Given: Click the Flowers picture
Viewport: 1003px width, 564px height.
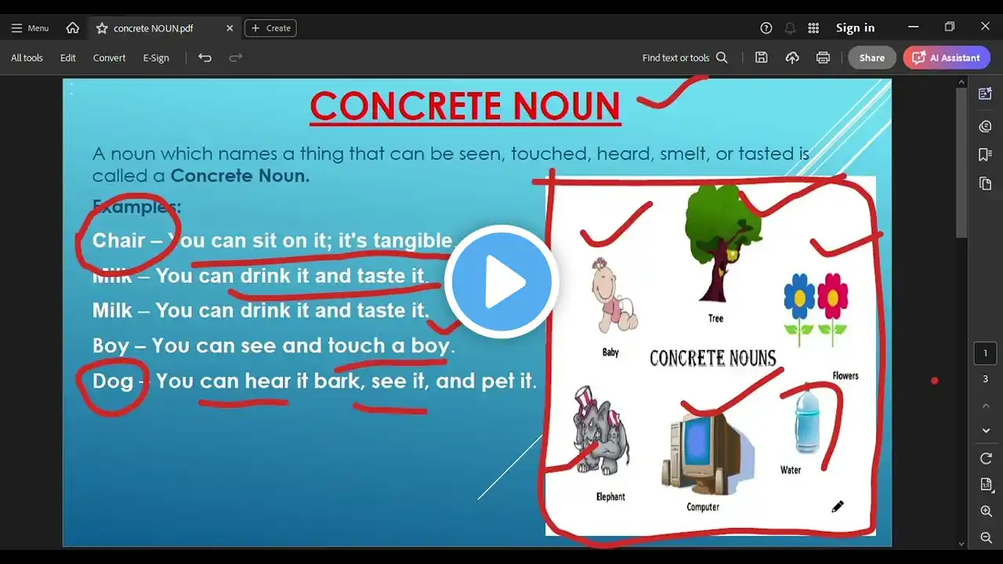Looking at the screenshot, I should pyautogui.click(x=816, y=309).
